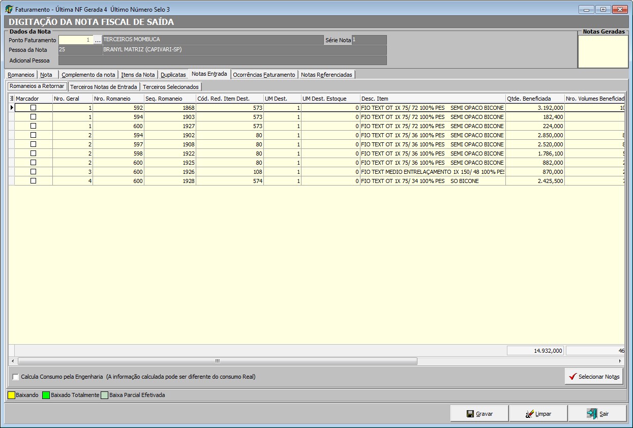Sort by Qtde. Beneficiada column header
The image size is (633, 428).
(x=534, y=99)
